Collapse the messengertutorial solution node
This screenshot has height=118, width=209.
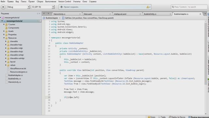coord(1,18)
